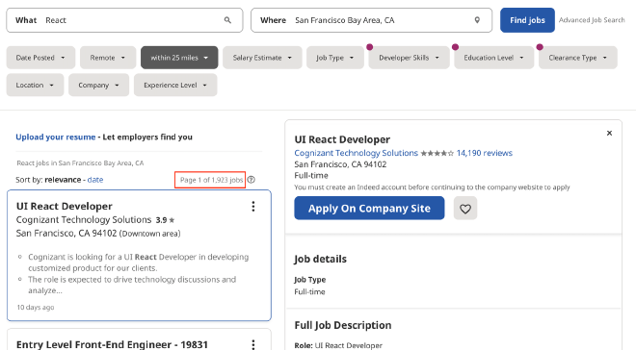Image resolution: width=636 pixels, height=350 pixels.
Task: Click the 'Job details' heading
Action: [321, 259]
